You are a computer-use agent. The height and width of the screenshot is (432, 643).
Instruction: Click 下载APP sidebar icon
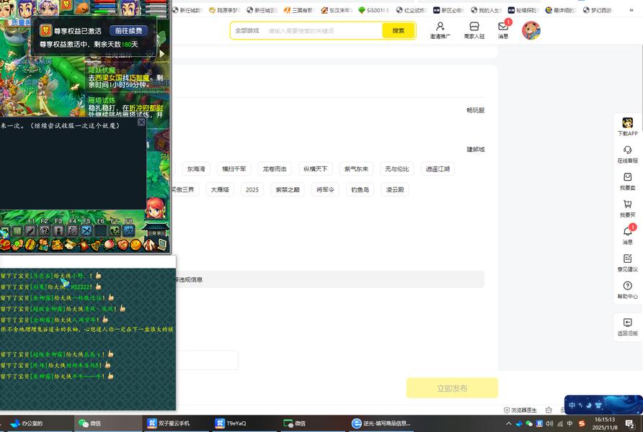[x=627, y=127]
